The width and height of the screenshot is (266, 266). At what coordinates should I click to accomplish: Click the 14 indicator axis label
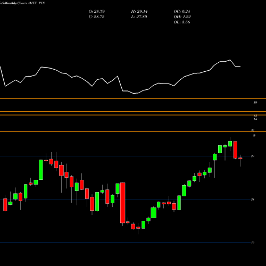(255, 119)
